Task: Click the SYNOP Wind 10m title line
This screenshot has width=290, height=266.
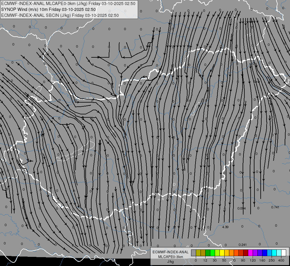Action: (x=49, y=9)
